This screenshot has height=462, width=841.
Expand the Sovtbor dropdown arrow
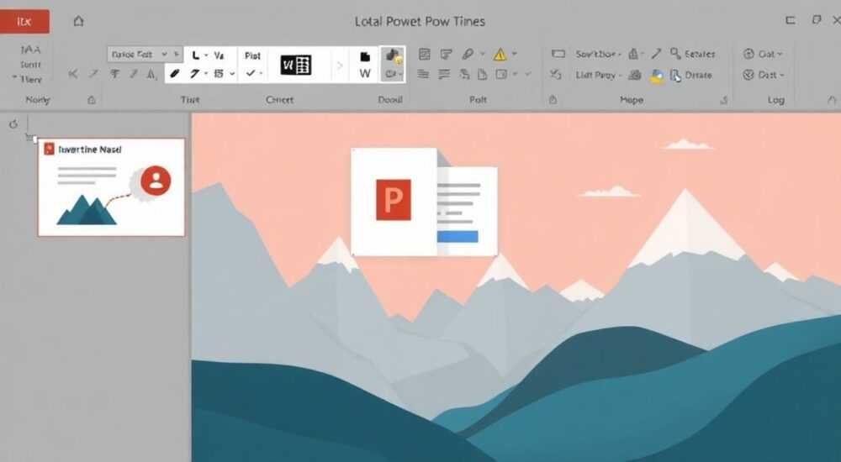click(620, 55)
